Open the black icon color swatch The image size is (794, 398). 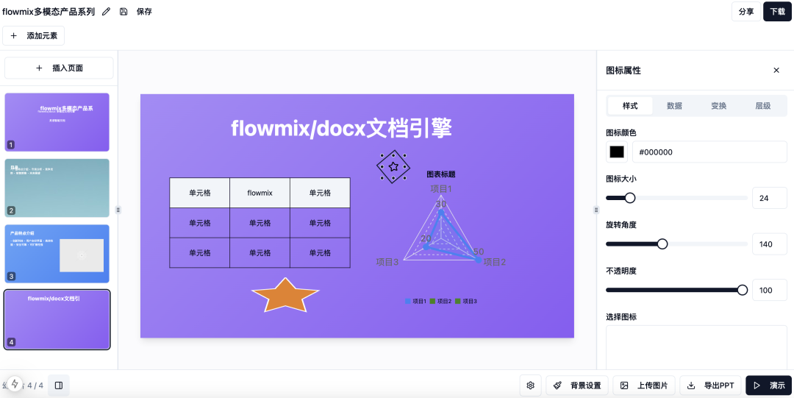click(x=617, y=152)
